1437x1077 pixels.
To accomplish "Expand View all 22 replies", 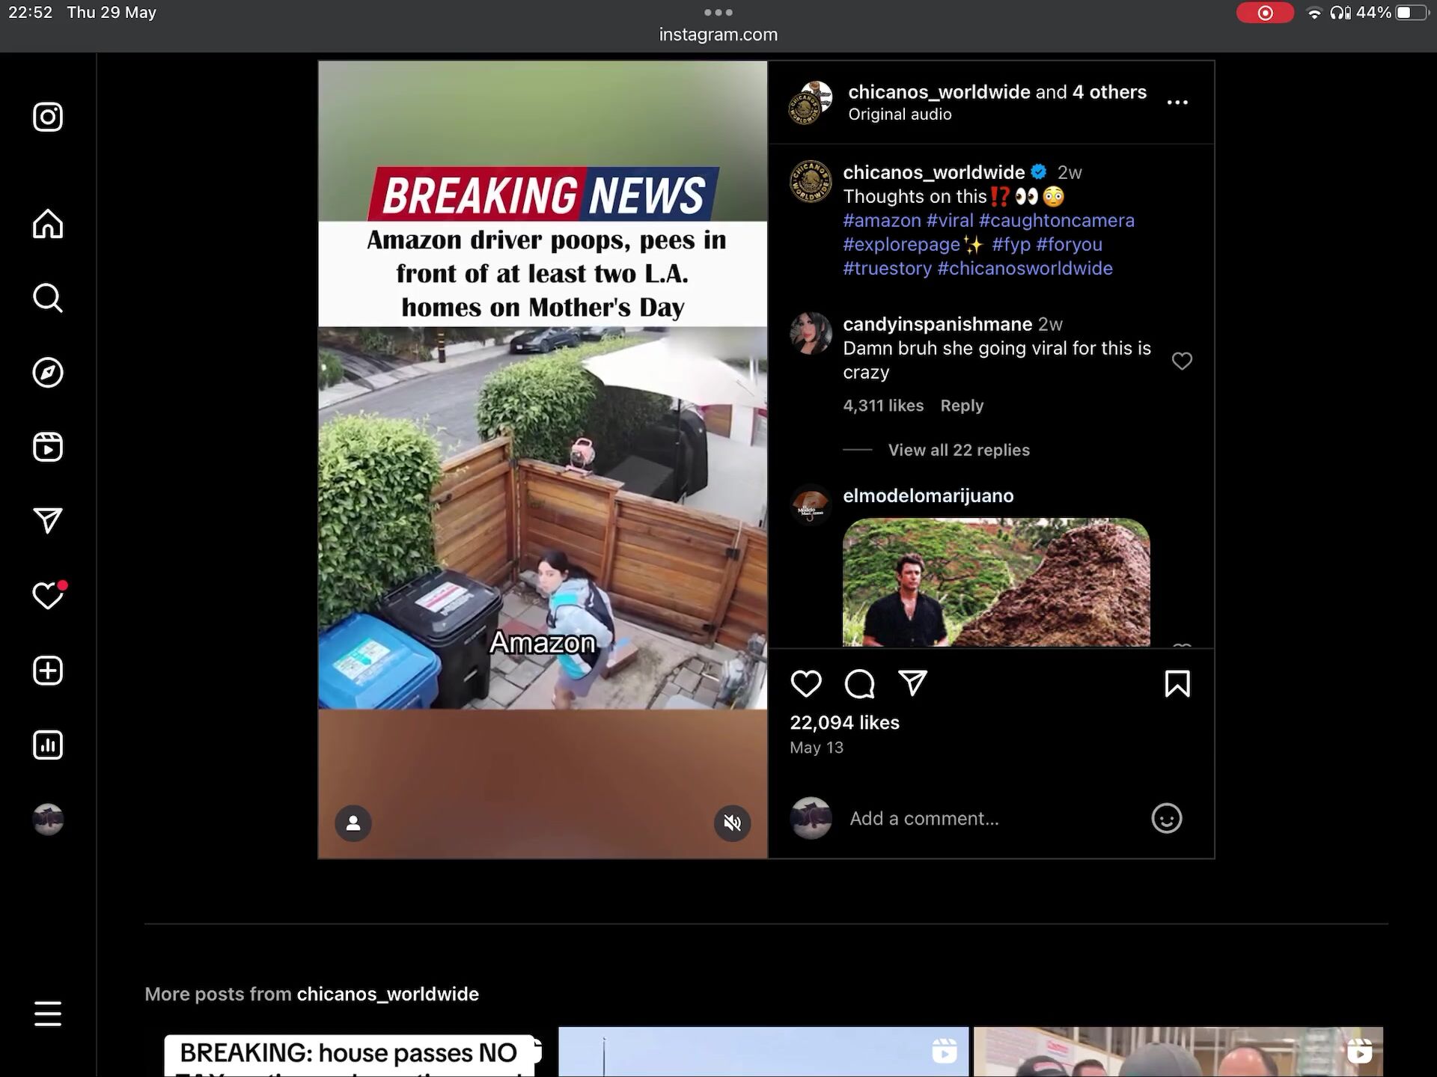I will pyautogui.click(x=959, y=450).
